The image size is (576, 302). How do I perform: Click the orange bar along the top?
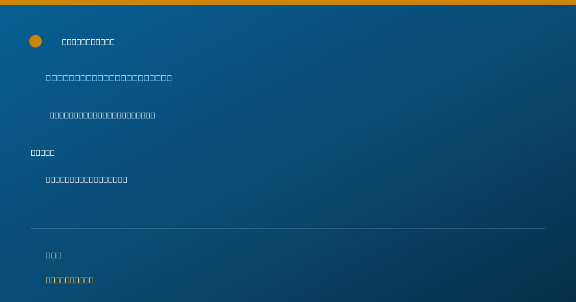click(288, 2)
